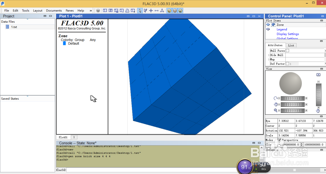Hide the Zone plot item eye icon
Viewport: 326px width, 174px height.
[x=268, y=25]
